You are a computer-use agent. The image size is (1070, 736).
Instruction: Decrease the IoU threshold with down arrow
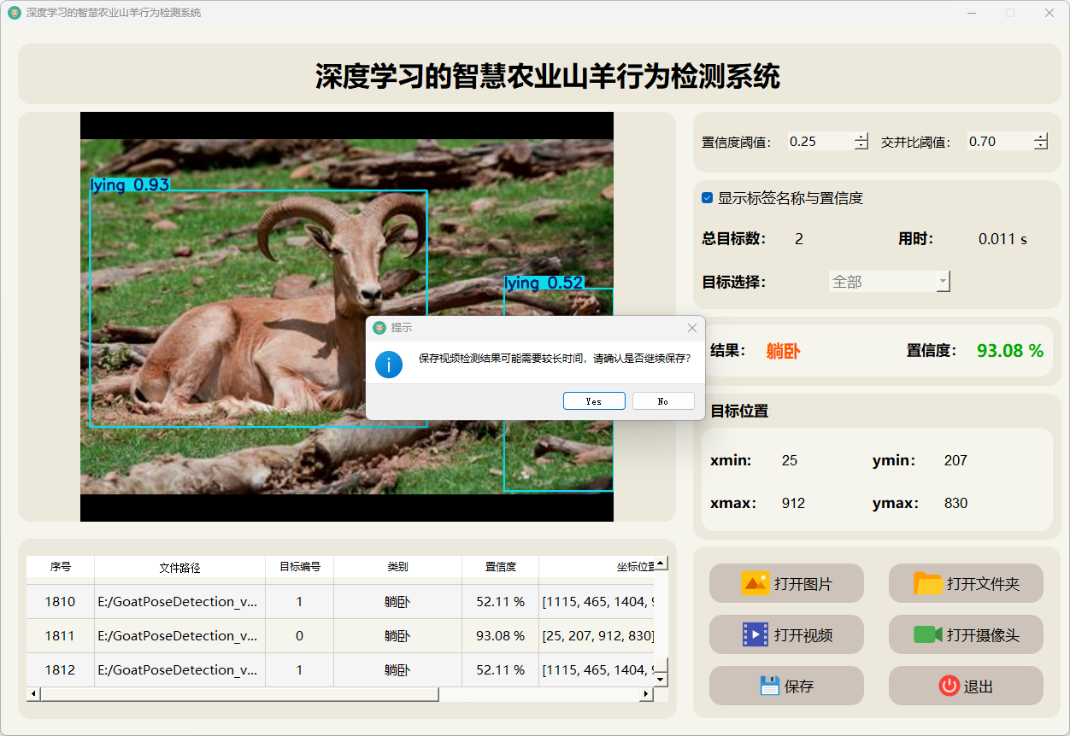coord(1040,146)
